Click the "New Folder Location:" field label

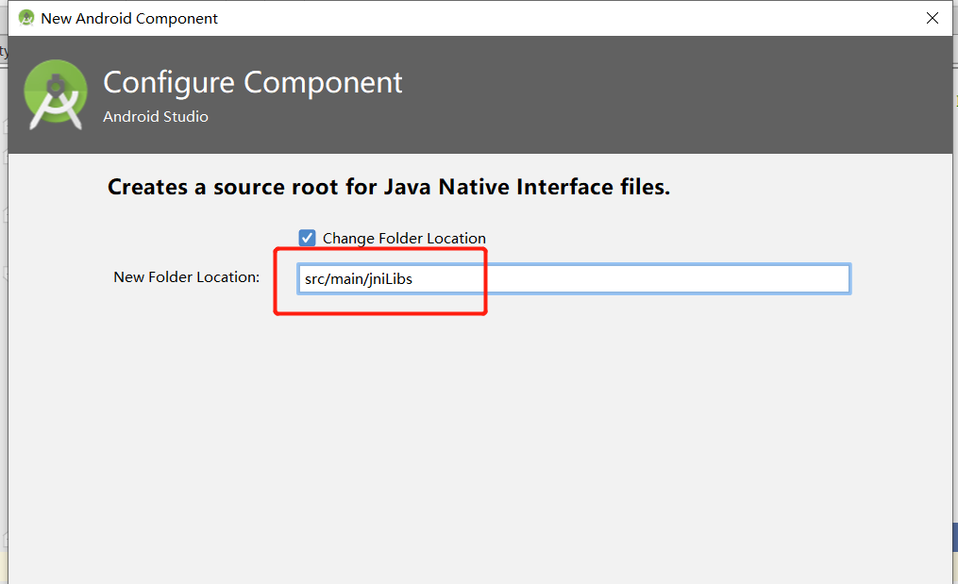click(x=186, y=277)
